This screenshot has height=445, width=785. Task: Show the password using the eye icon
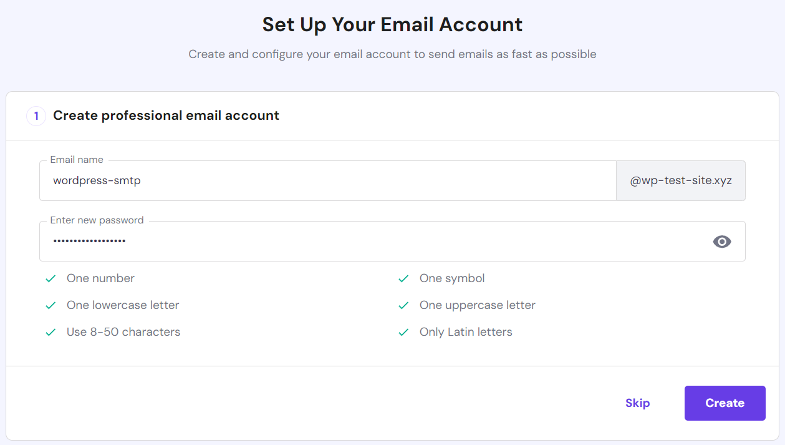721,241
